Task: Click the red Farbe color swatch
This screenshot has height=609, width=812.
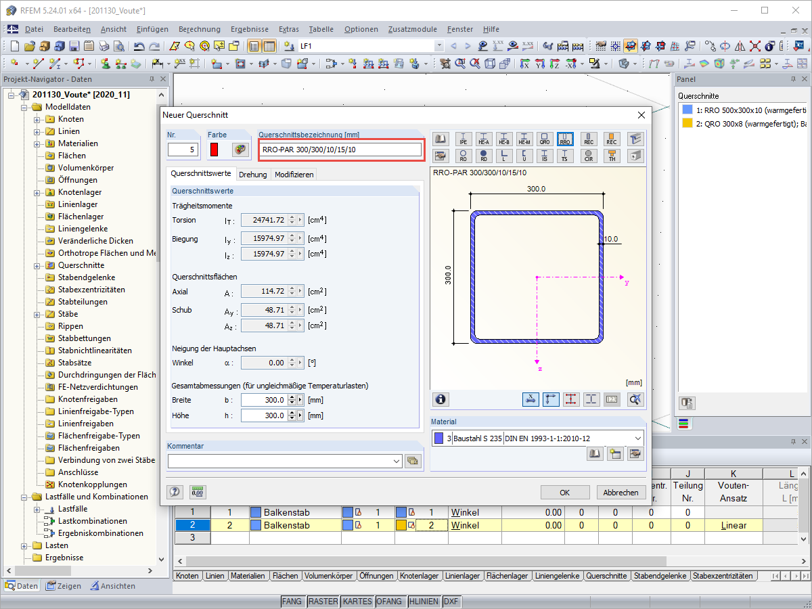Action: pos(215,150)
